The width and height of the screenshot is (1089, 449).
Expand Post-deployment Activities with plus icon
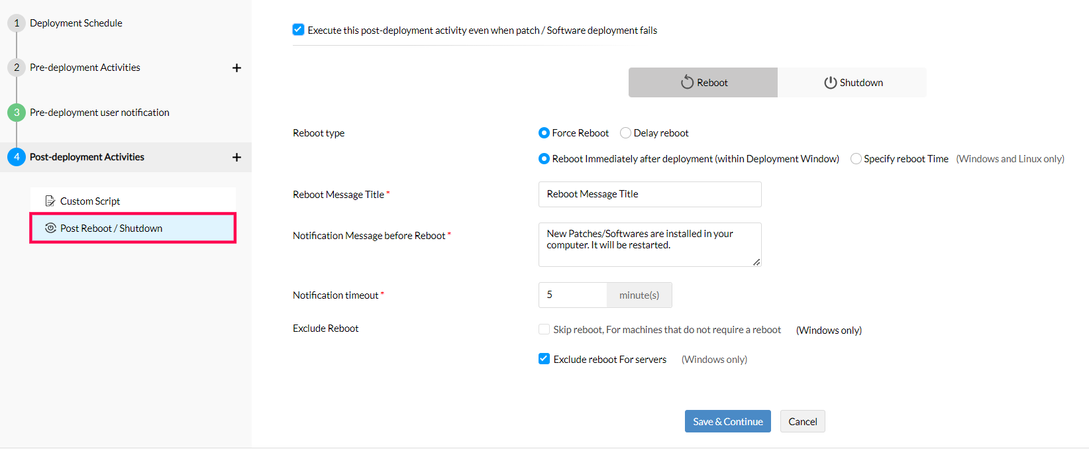click(236, 157)
